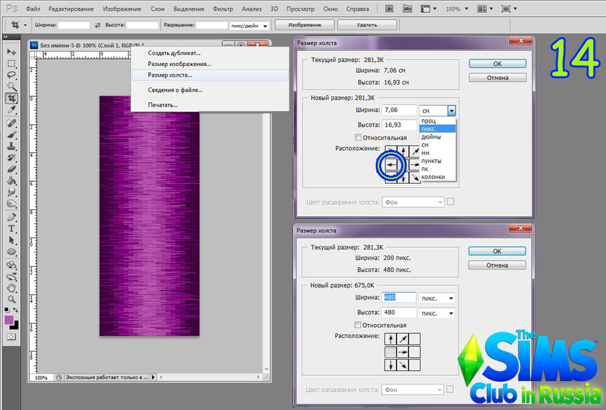Image resolution: width=606 pixels, height=410 pixels.
Task: Click the Ширина field showing 480
Action: 399,298
